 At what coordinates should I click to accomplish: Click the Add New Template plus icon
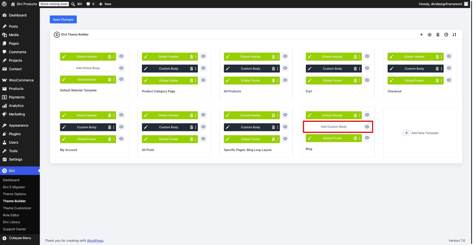(x=406, y=133)
